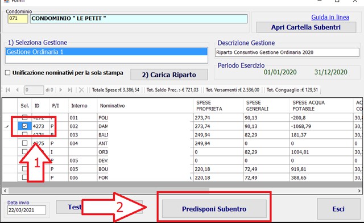Click the horizontal scrollbar right arrow
364x223 pixels.
[359, 191]
